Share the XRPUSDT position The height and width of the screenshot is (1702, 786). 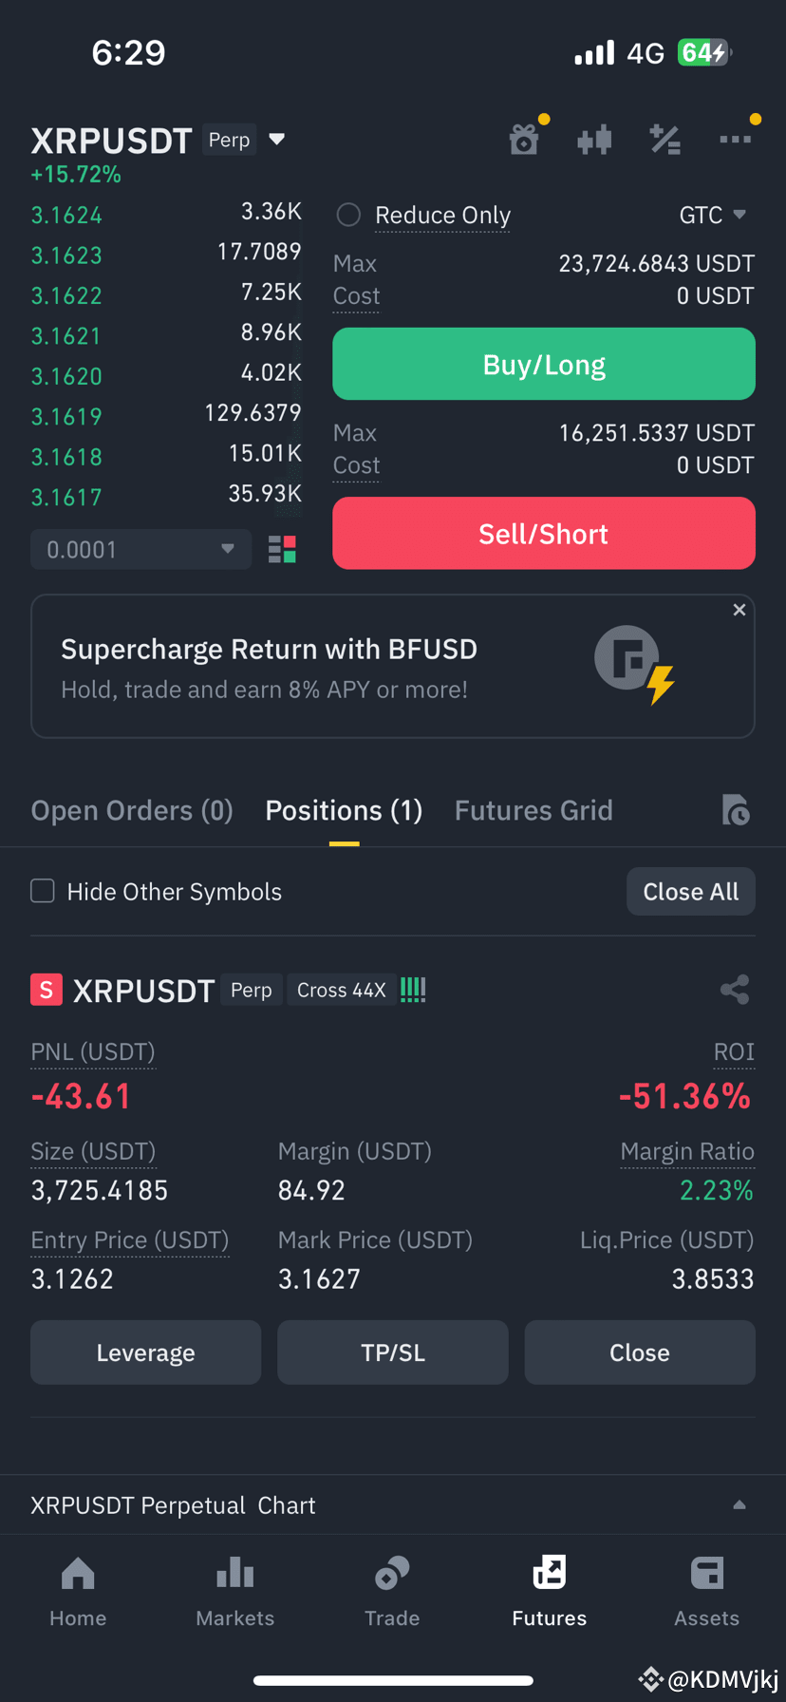pyautogui.click(x=735, y=990)
